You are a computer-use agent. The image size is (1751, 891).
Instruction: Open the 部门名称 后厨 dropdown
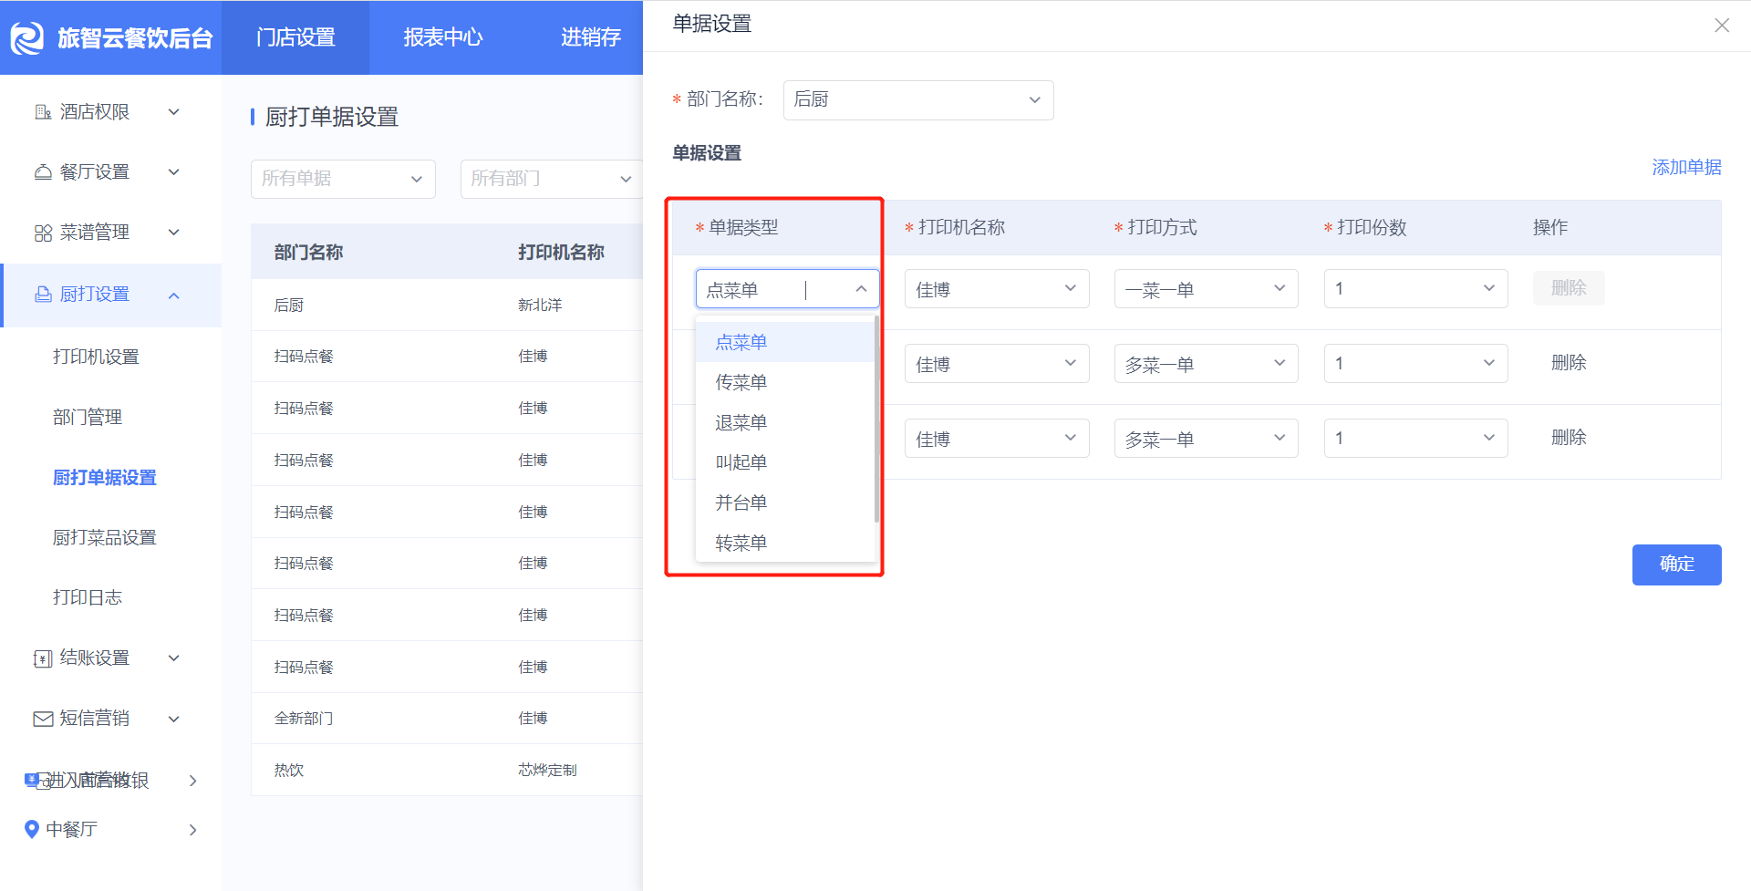(918, 100)
